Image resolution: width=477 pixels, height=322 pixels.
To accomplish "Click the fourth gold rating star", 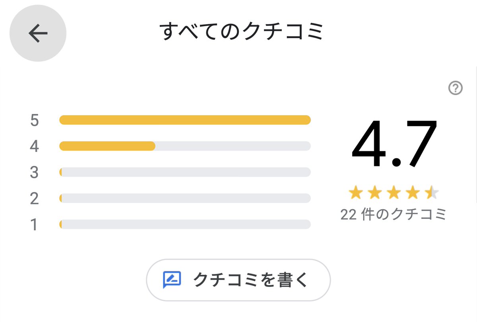I will click(x=413, y=193).
